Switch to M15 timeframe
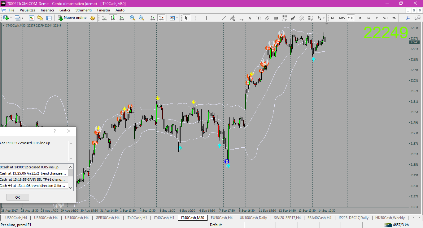This screenshot has width=423, height=228. pyautogui.click(x=342, y=18)
